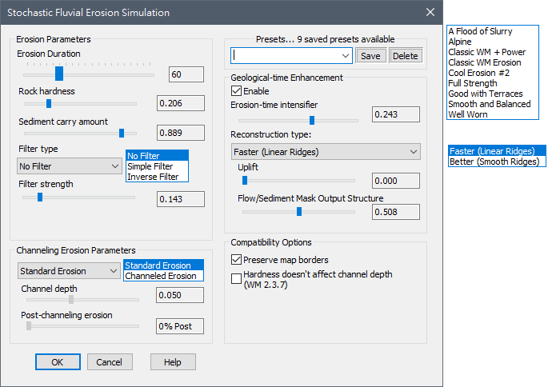Enable Geological-time Enhancement checkbox
552x387 pixels.
click(x=237, y=92)
